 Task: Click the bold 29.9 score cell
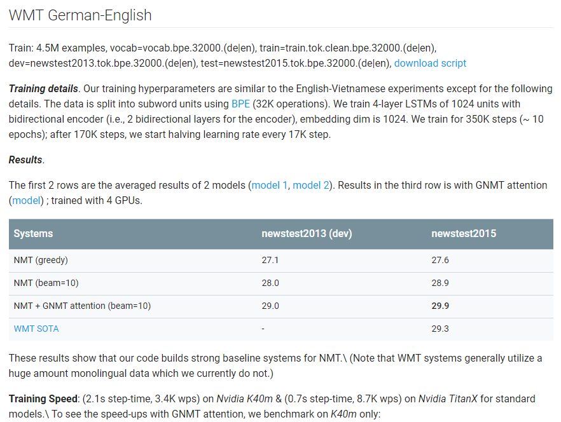tap(440, 306)
